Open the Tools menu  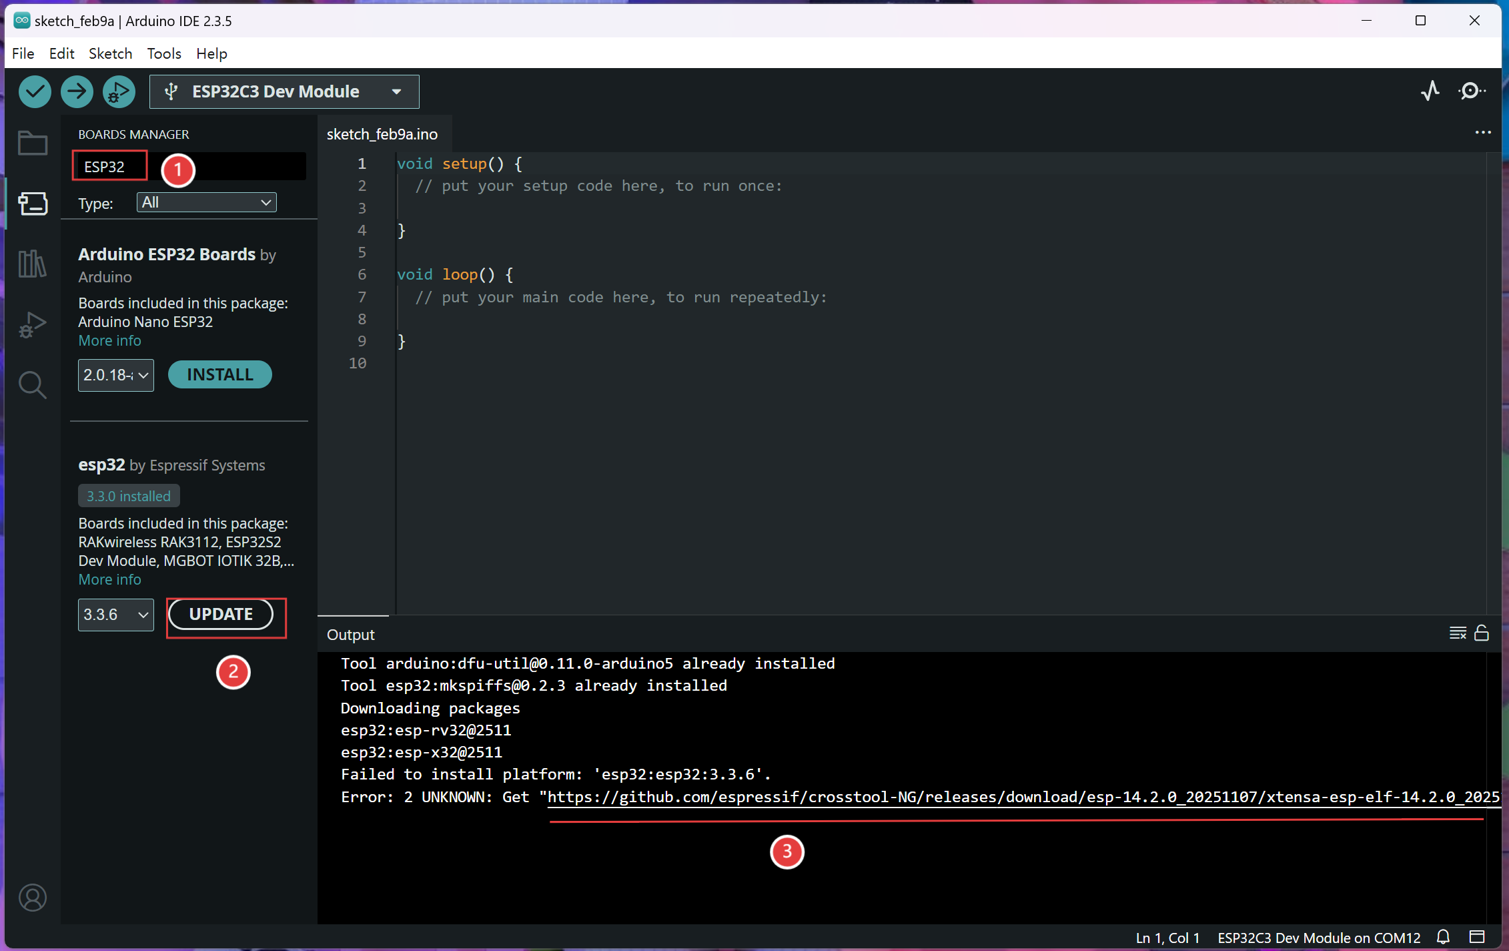click(x=164, y=53)
